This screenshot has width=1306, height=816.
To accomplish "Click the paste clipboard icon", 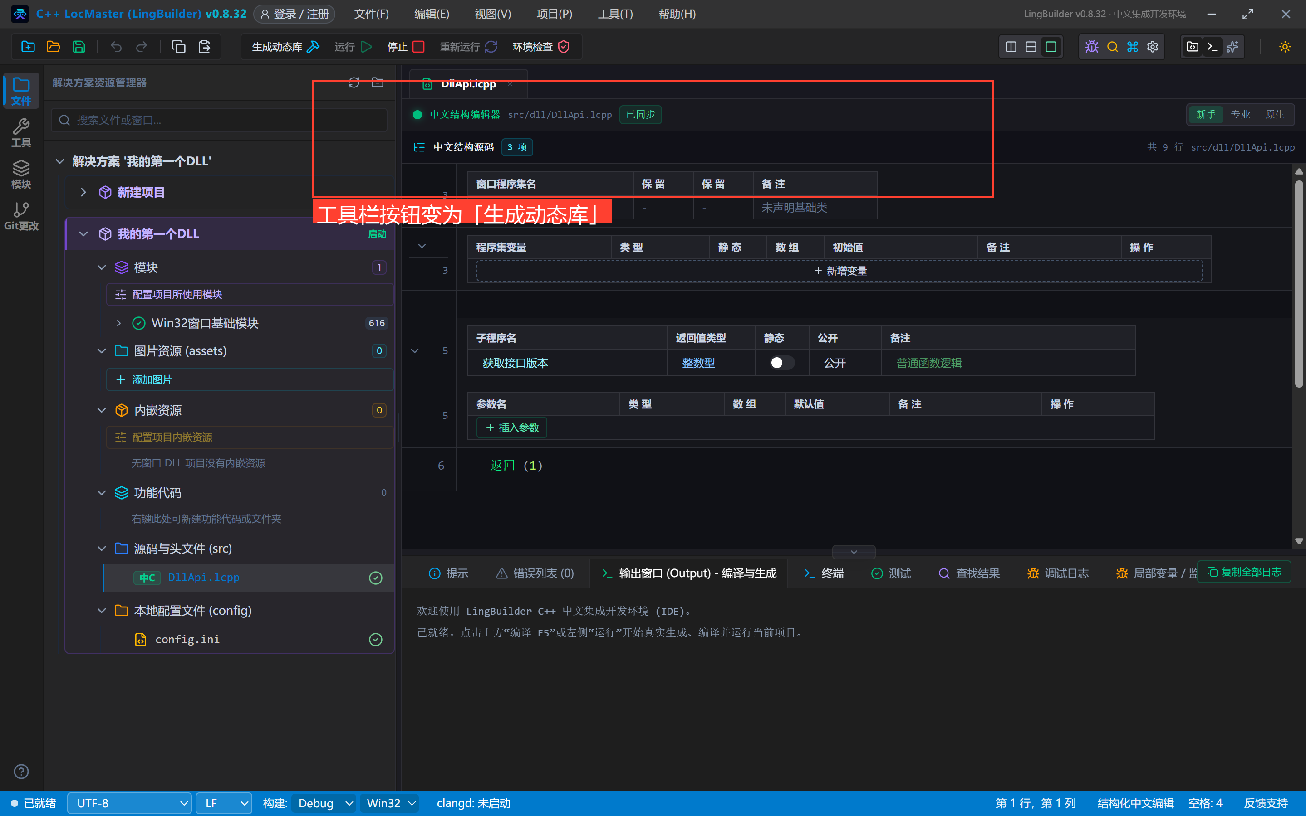I will click(204, 47).
